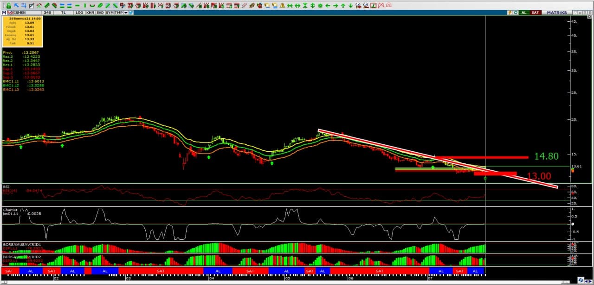
Task: Activate the blue crosshair cursor tool
Action: click(24, 6)
